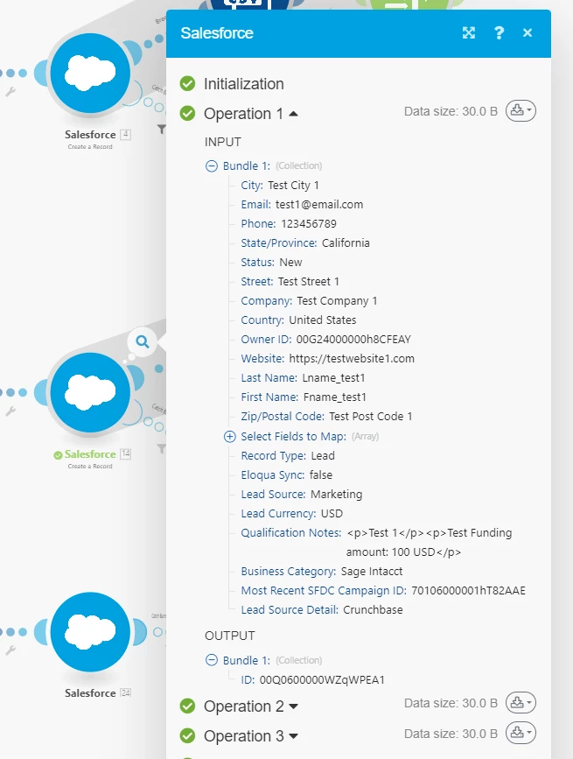Viewport: 573px width, 759px height.
Task: Close the Salesforce output panel
Action: (x=528, y=33)
